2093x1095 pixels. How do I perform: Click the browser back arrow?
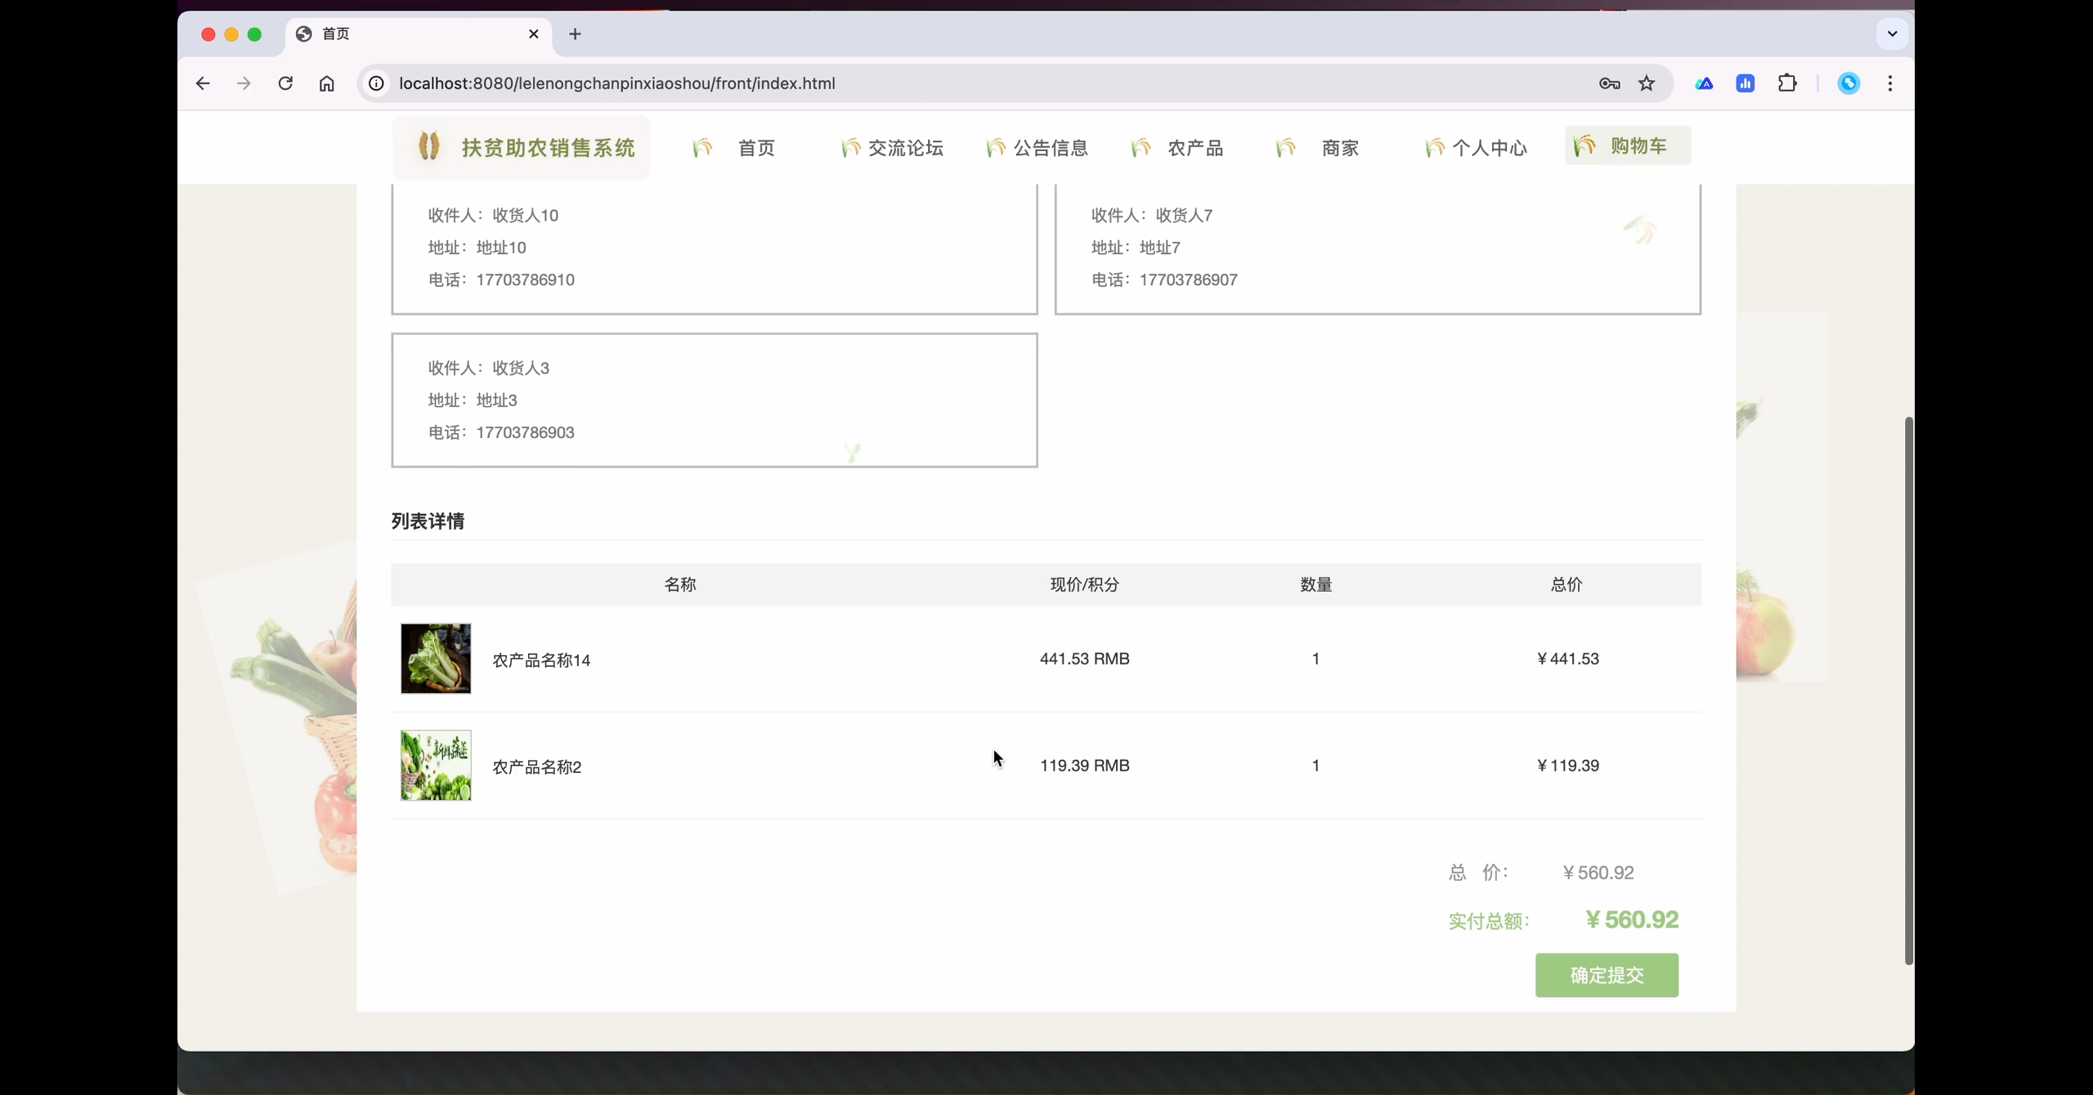coord(203,83)
